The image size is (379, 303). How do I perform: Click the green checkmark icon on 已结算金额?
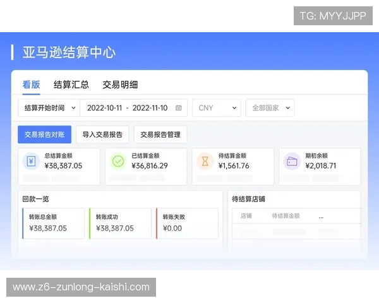[118, 161]
